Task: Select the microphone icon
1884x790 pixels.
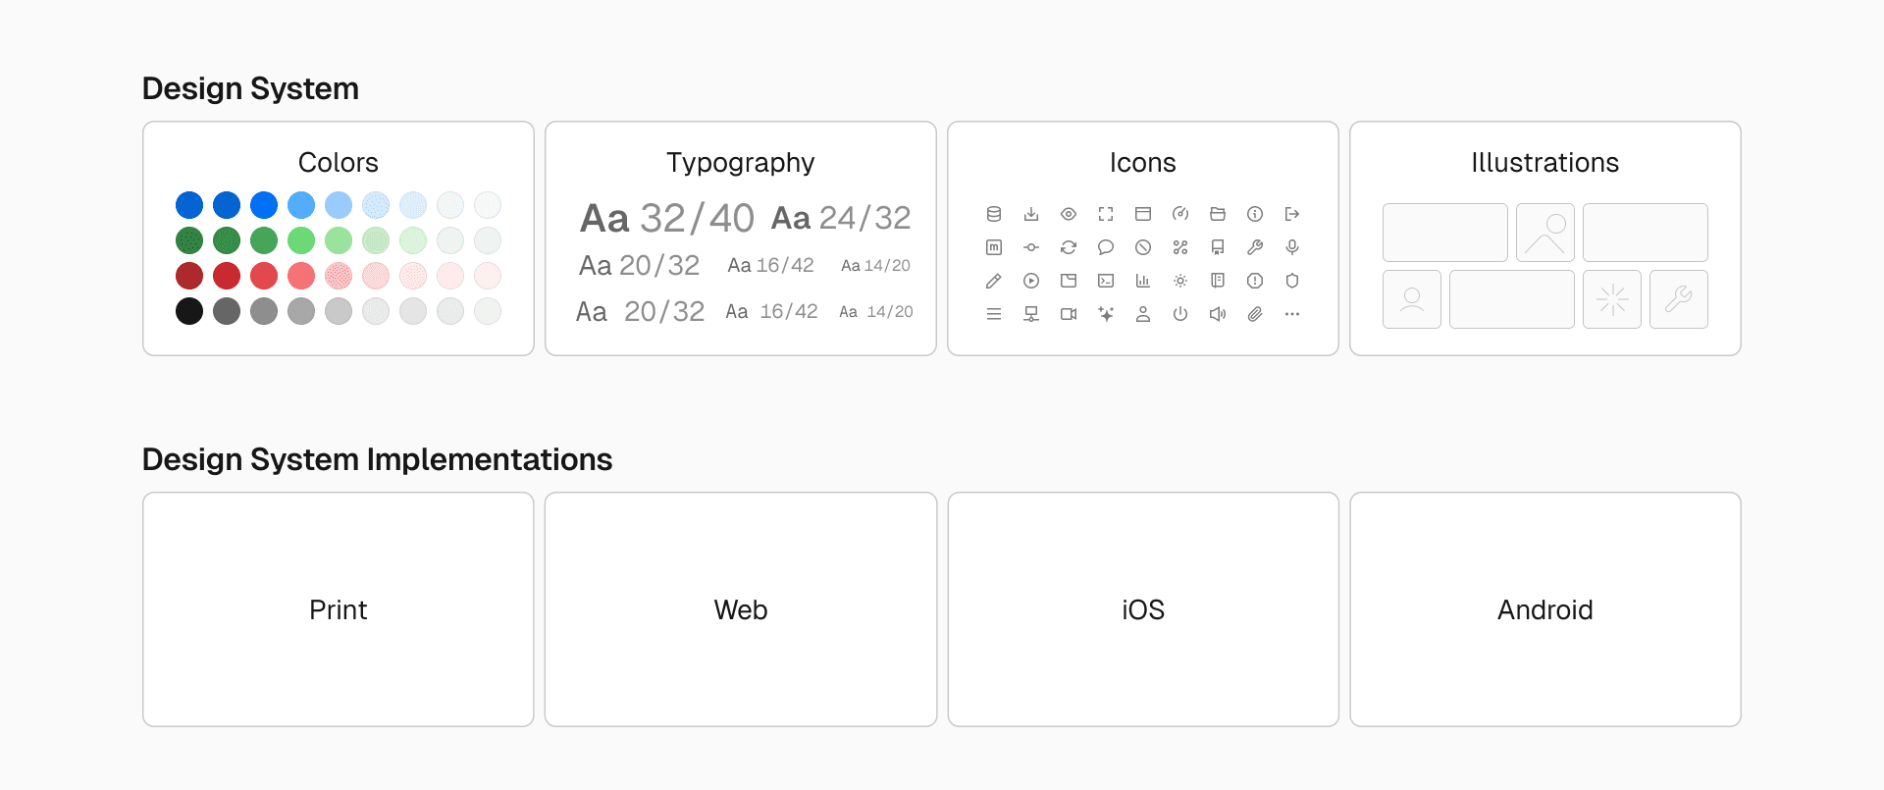Action: (1292, 247)
